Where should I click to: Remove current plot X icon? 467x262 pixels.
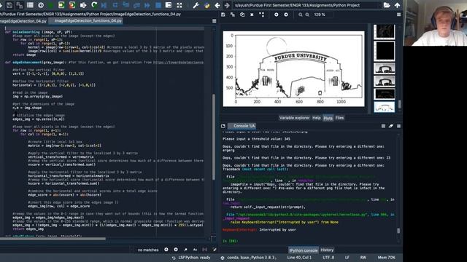tap(252, 15)
